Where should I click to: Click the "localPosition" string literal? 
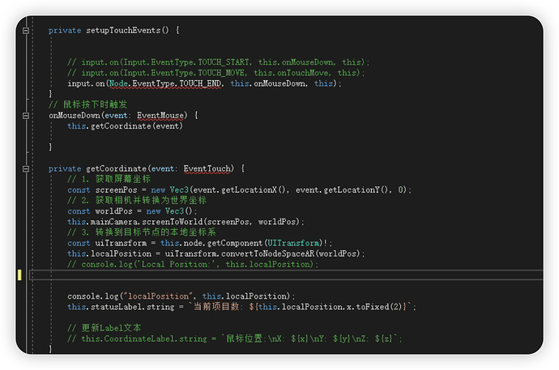158,296
